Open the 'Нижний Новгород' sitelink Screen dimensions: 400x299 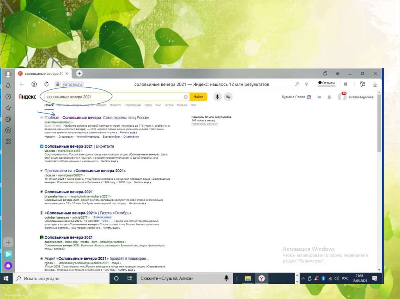click(x=88, y=137)
